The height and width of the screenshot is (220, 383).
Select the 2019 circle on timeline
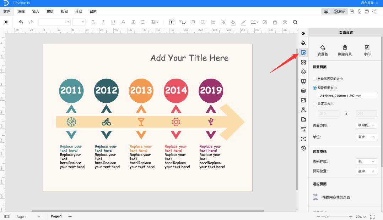pyautogui.click(x=211, y=91)
